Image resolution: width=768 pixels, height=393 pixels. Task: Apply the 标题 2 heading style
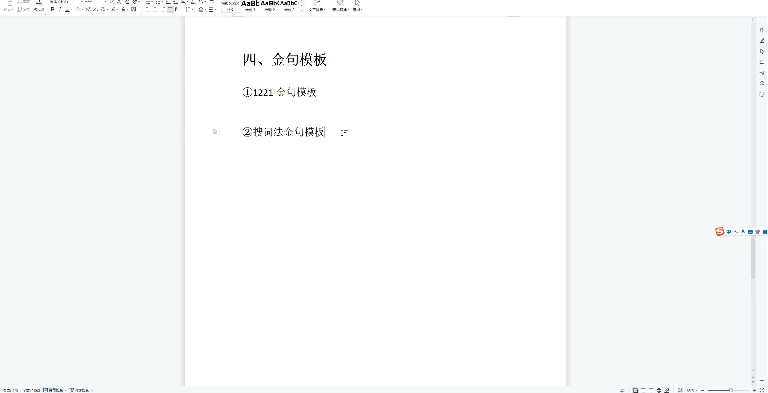click(270, 6)
